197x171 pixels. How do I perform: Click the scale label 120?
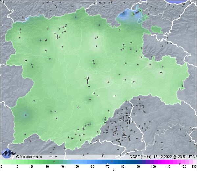point(184,167)
